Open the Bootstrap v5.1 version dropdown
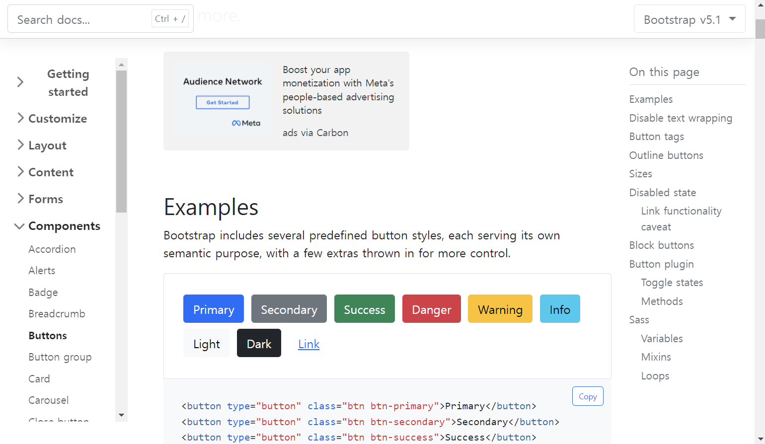Screen dimensions: 765x444 [x=689, y=19]
